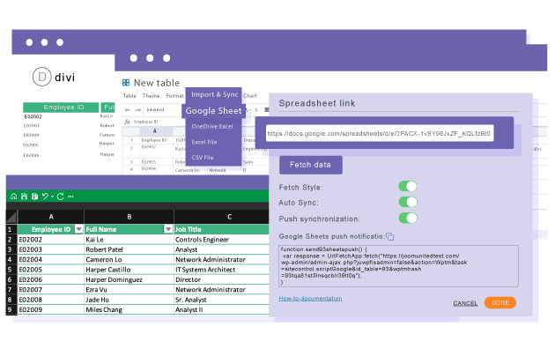Click the IT Systems Architect cell
555x349 pixels.
click(222, 270)
